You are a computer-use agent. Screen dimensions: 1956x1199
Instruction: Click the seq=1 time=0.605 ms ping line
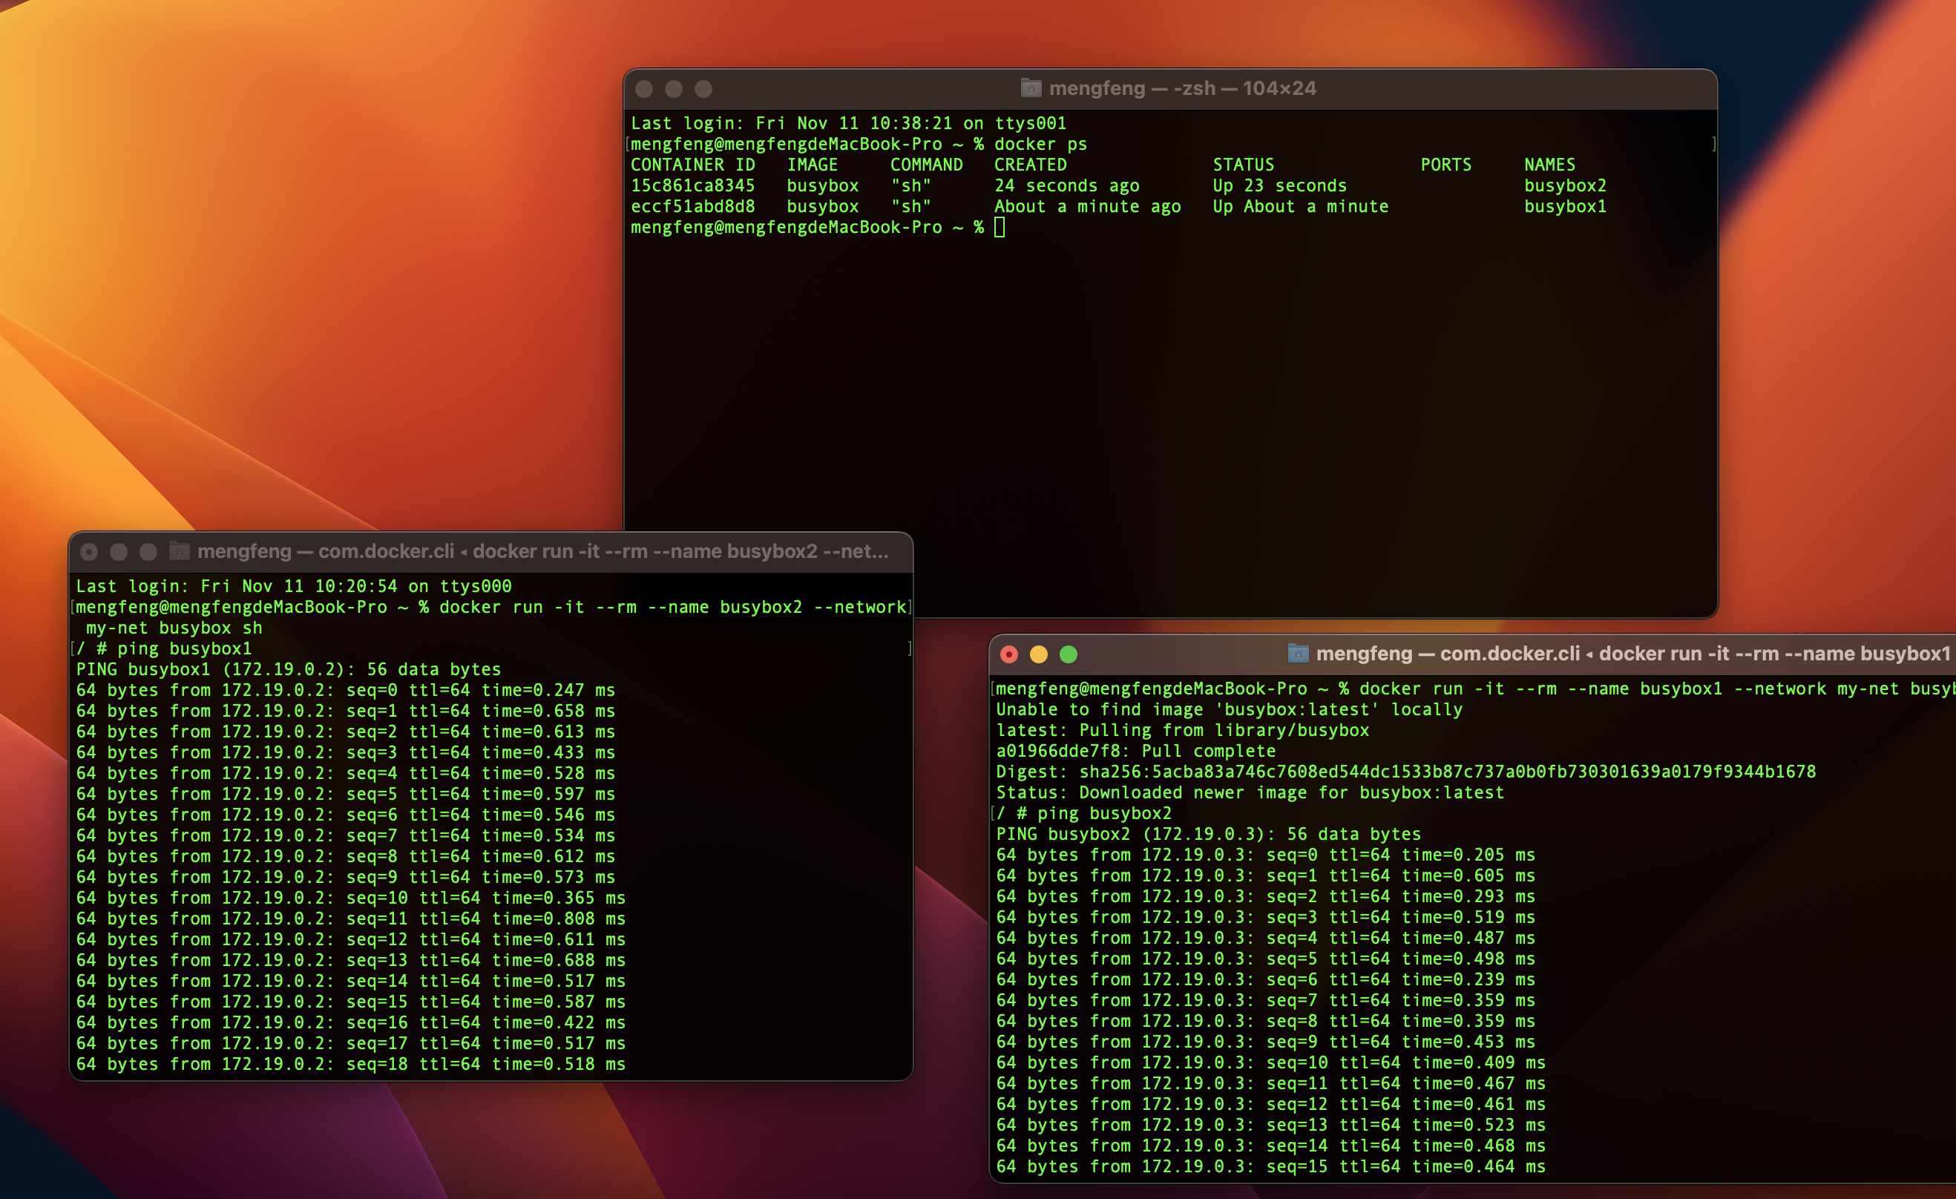1265,875
